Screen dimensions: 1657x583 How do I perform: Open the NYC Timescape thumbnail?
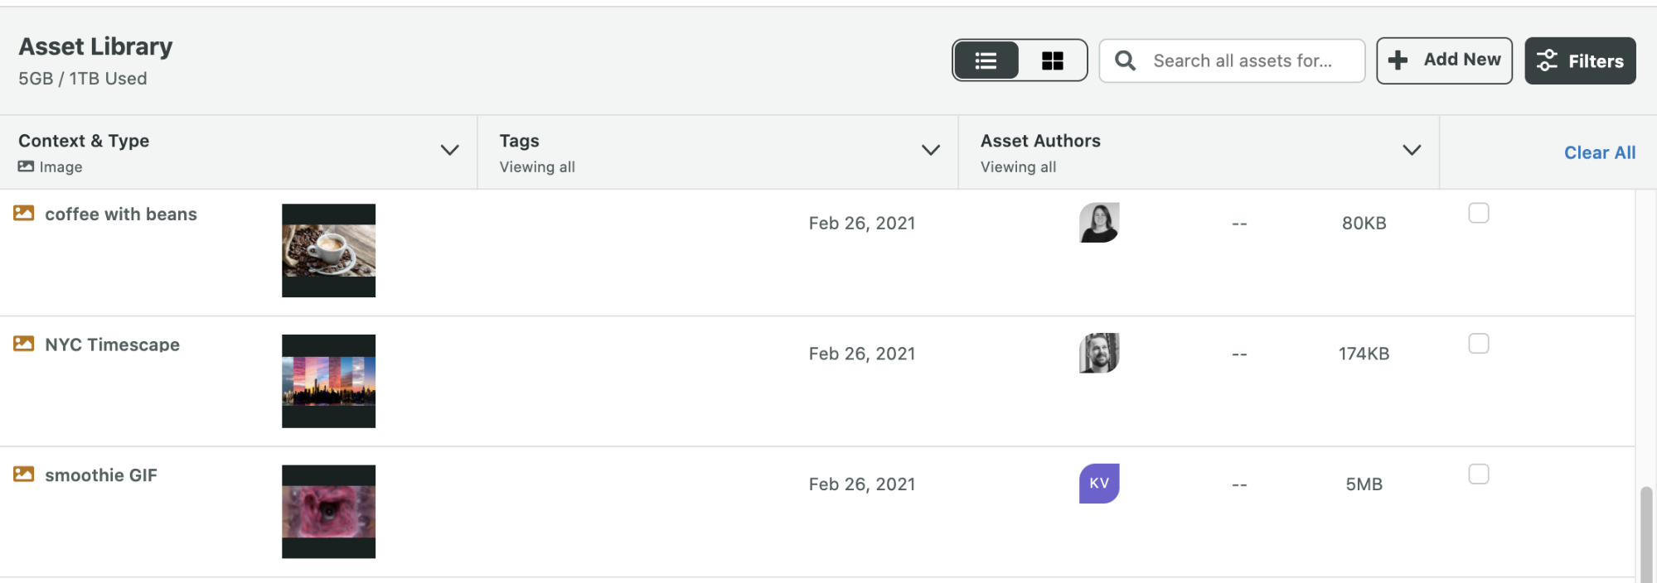coord(328,381)
